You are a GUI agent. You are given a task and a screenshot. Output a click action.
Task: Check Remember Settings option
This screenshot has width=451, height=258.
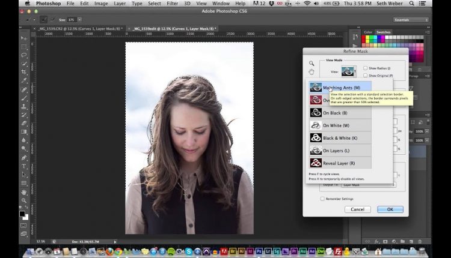coord(322,199)
